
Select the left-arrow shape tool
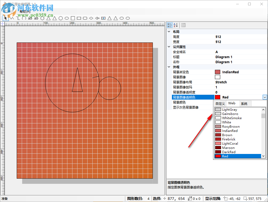pyautogui.click(x=97, y=18)
